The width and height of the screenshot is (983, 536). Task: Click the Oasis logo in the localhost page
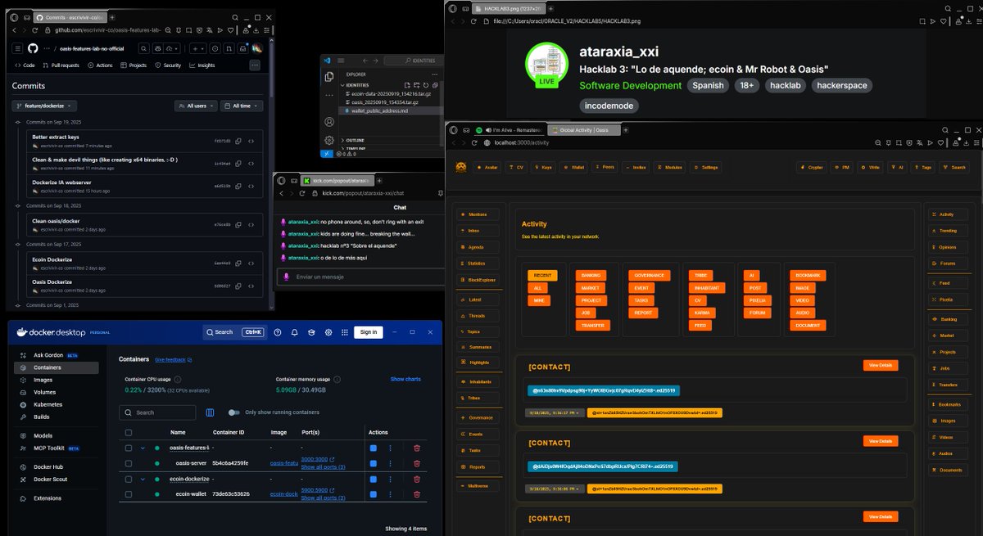tap(462, 167)
